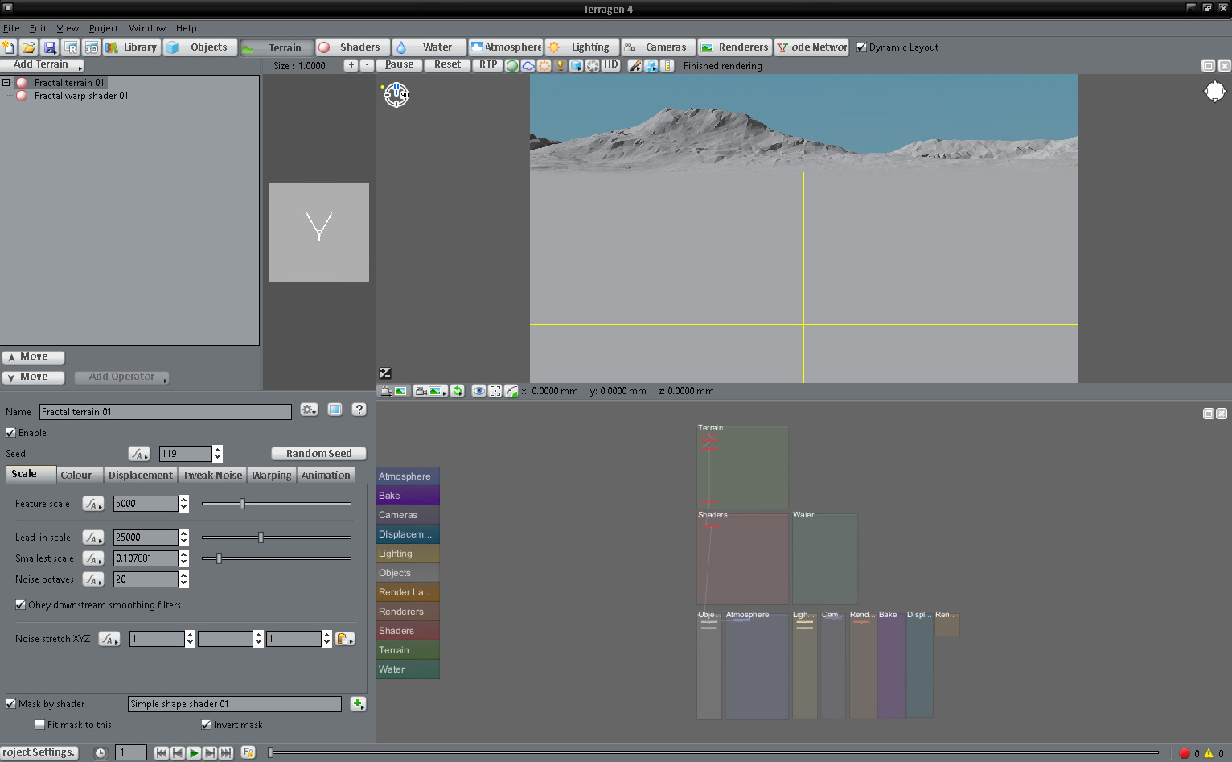Click the node internal network window icon
The height and width of the screenshot is (762, 1232).
click(x=335, y=410)
